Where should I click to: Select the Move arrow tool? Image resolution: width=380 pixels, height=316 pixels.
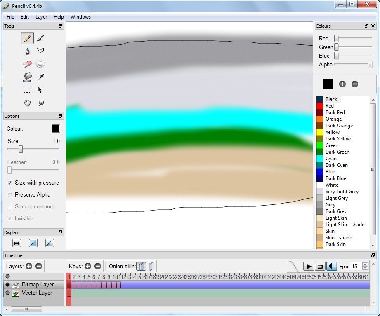[x=40, y=90]
